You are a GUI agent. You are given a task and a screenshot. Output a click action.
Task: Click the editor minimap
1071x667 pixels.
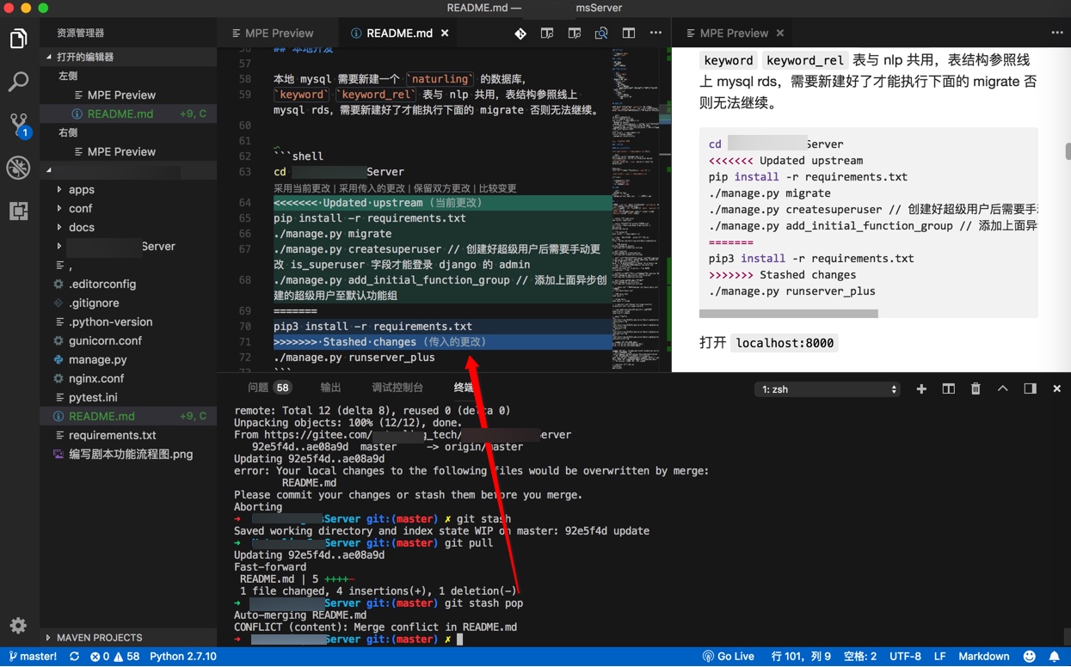pos(637,209)
